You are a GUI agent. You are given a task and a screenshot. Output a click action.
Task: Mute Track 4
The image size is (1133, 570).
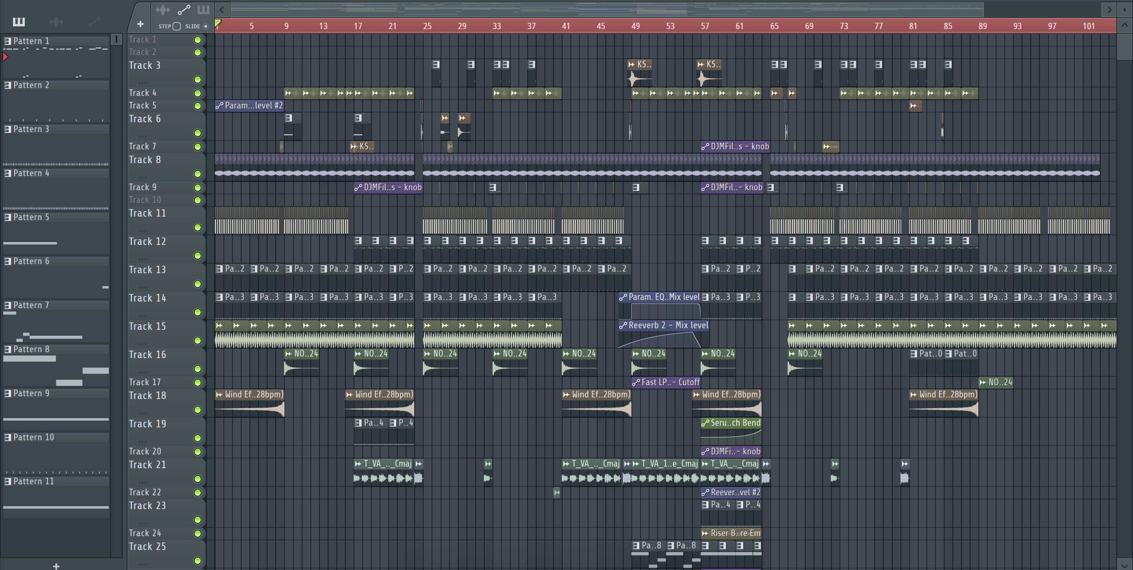point(198,93)
